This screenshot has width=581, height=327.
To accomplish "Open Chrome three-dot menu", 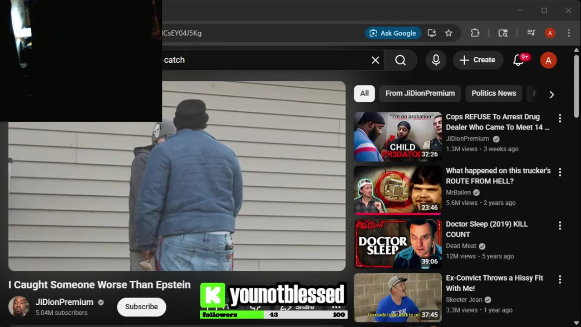I will pos(569,33).
